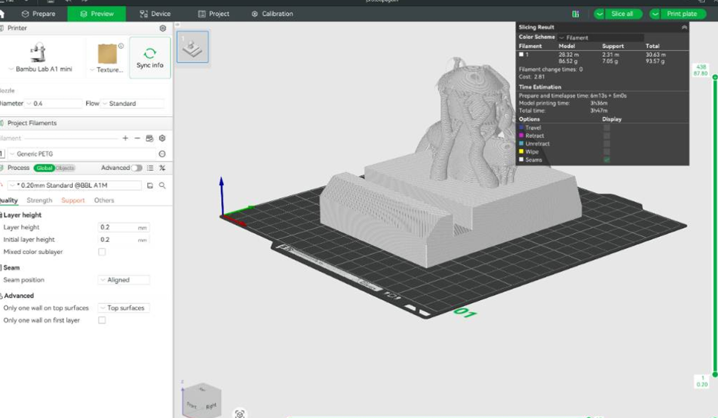Image resolution: width=718 pixels, height=418 pixels.
Task: Remove a filament with the minus icon
Action: pyautogui.click(x=137, y=138)
